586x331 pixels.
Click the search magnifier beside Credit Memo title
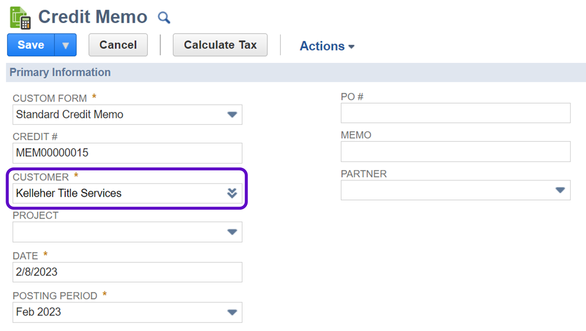164,17
